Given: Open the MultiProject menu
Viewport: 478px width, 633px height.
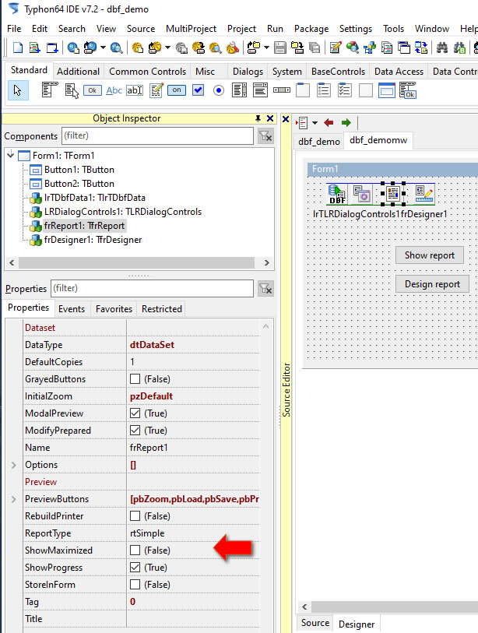Looking at the screenshot, I should pyautogui.click(x=191, y=29).
